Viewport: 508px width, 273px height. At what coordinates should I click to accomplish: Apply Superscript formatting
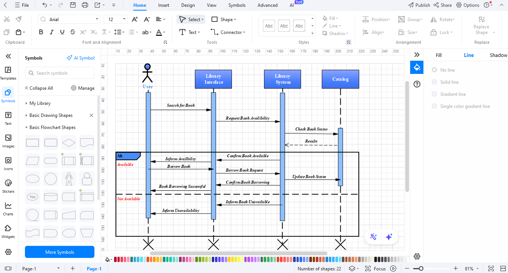tap(83, 32)
